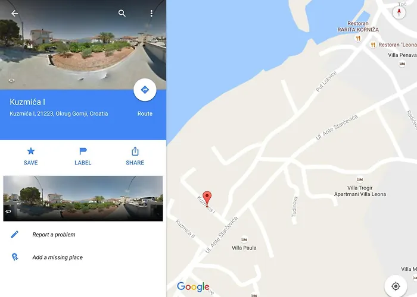Go back using the back arrow
The image size is (417, 297).
pyautogui.click(x=15, y=13)
